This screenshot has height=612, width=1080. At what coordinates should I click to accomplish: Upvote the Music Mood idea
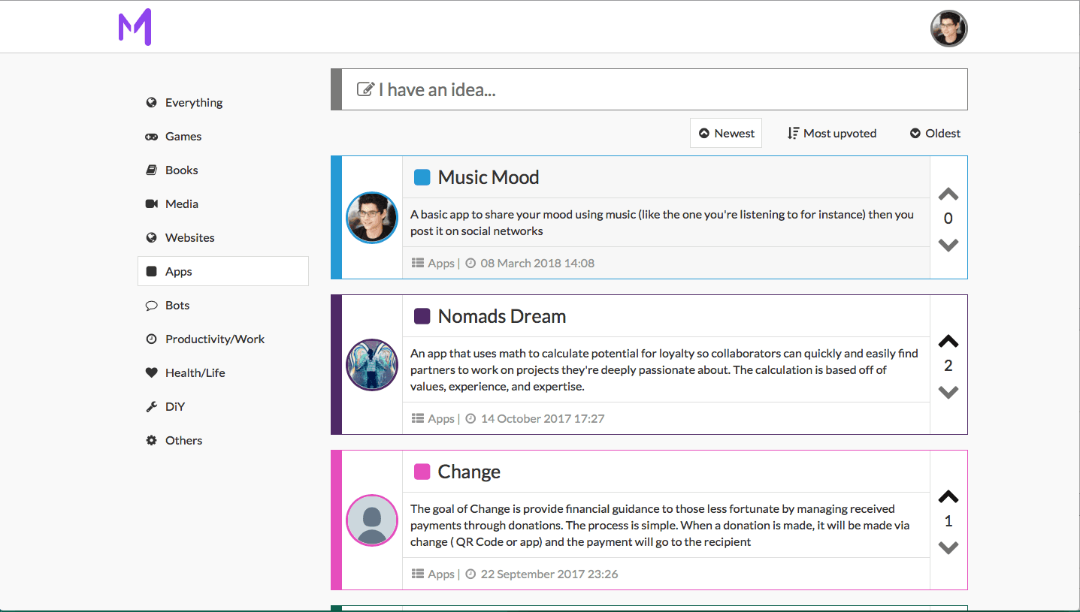[x=948, y=194]
